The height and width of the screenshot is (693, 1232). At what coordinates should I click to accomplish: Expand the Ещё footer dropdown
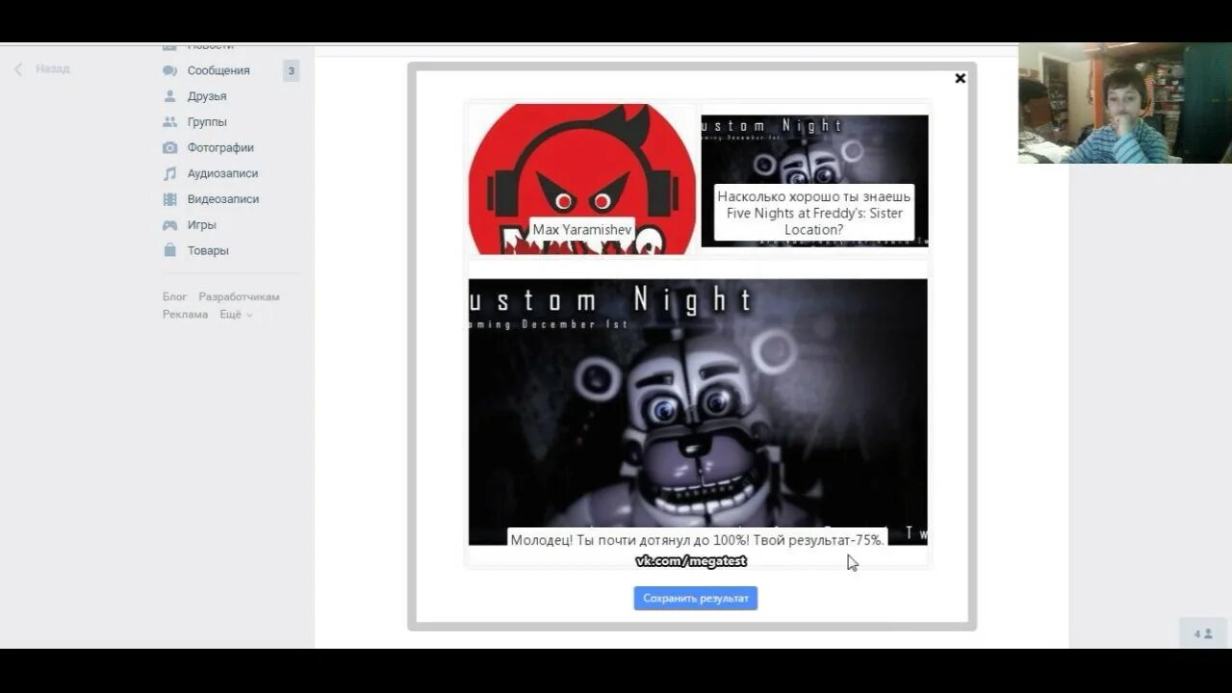tap(236, 315)
